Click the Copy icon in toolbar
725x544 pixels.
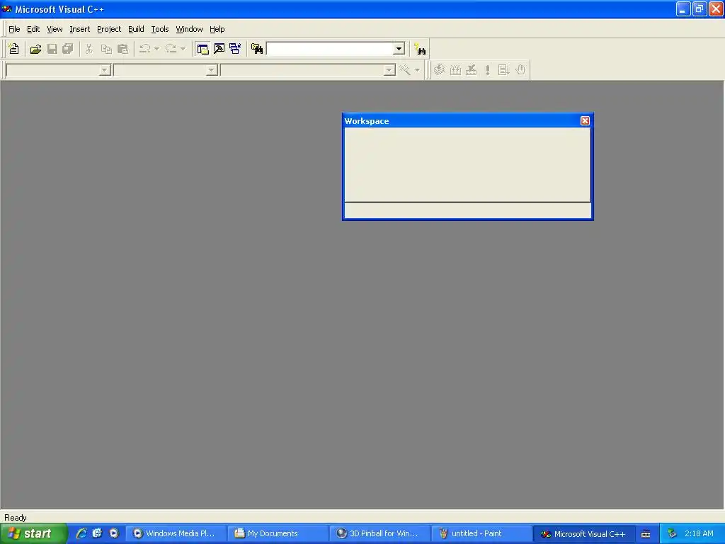106,49
